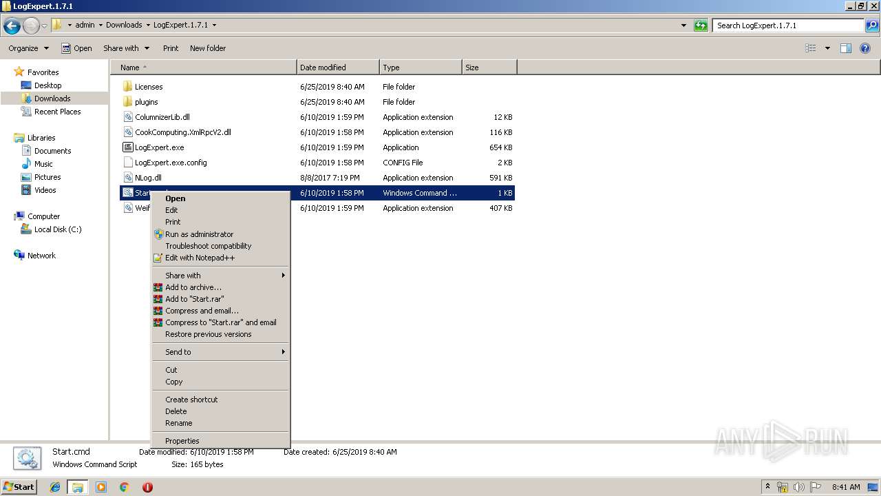Image resolution: width=881 pixels, height=496 pixels.
Task: Open the Share with toolbar dropdown
Action: tap(127, 48)
